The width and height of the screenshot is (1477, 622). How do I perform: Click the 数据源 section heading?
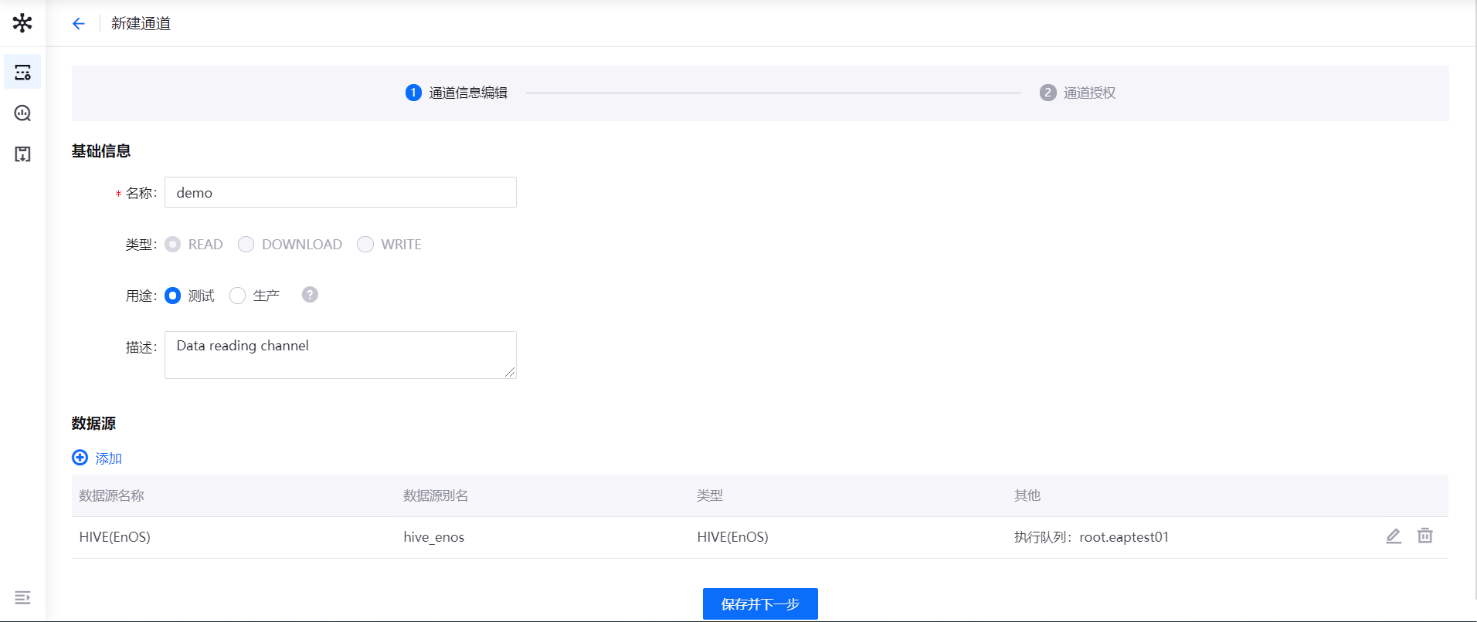(94, 423)
